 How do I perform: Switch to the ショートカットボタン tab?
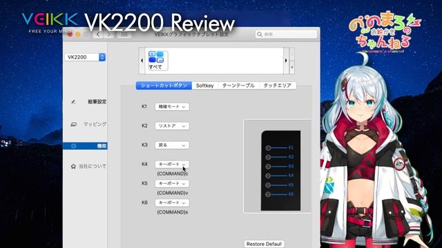(x=164, y=85)
